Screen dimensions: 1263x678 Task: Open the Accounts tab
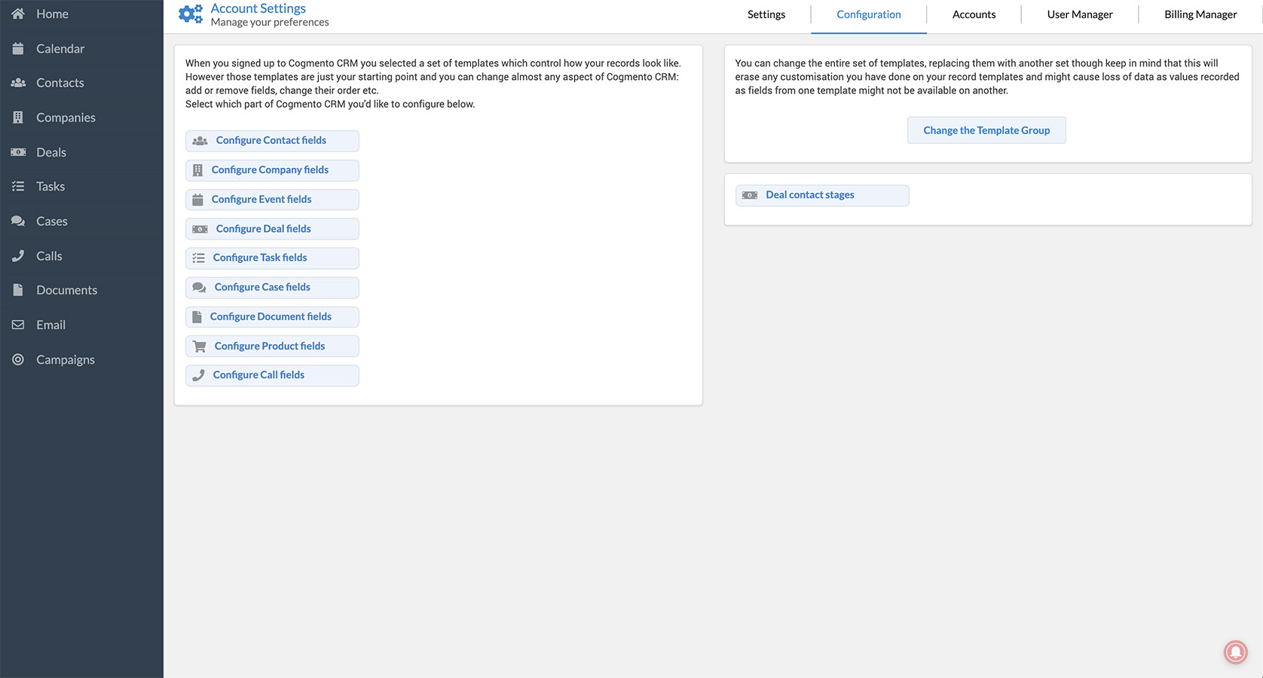[974, 14]
